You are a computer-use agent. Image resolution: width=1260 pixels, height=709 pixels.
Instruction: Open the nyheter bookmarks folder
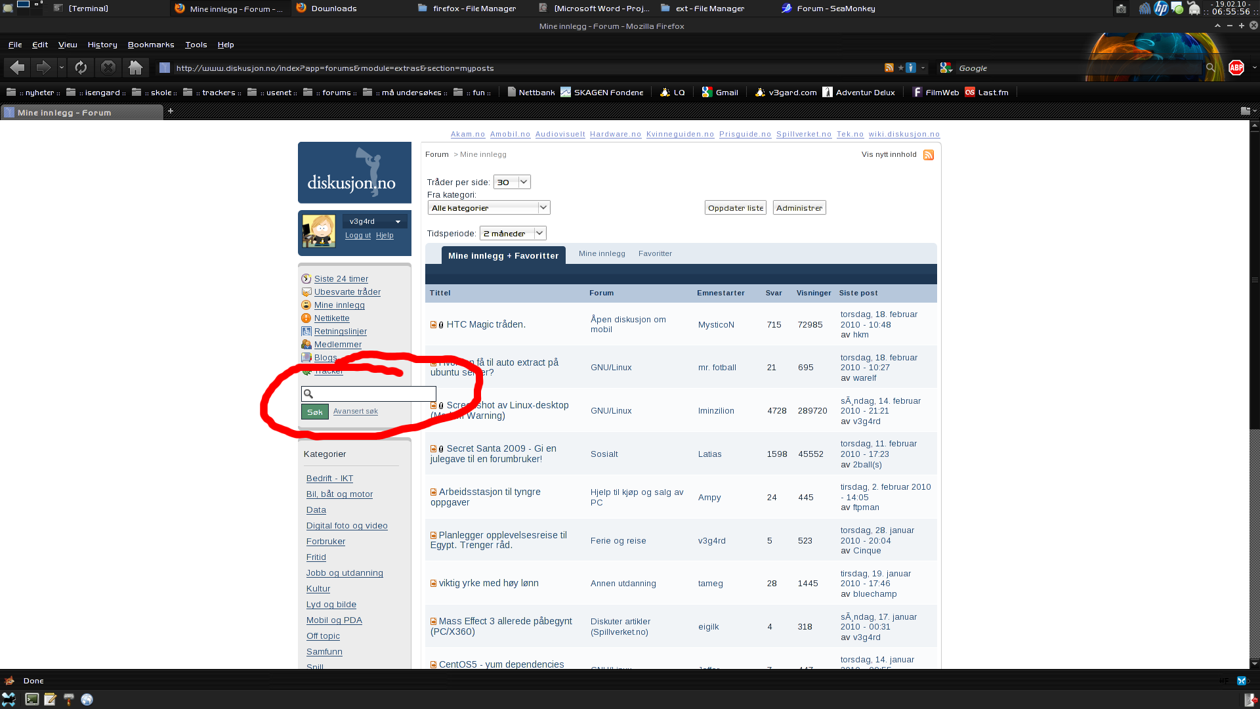point(33,93)
